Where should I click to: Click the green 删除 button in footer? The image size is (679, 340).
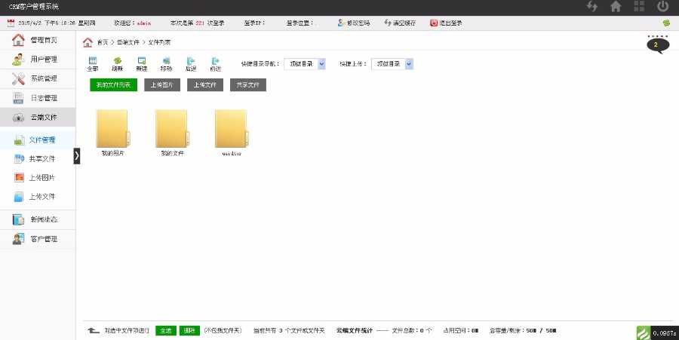click(189, 330)
